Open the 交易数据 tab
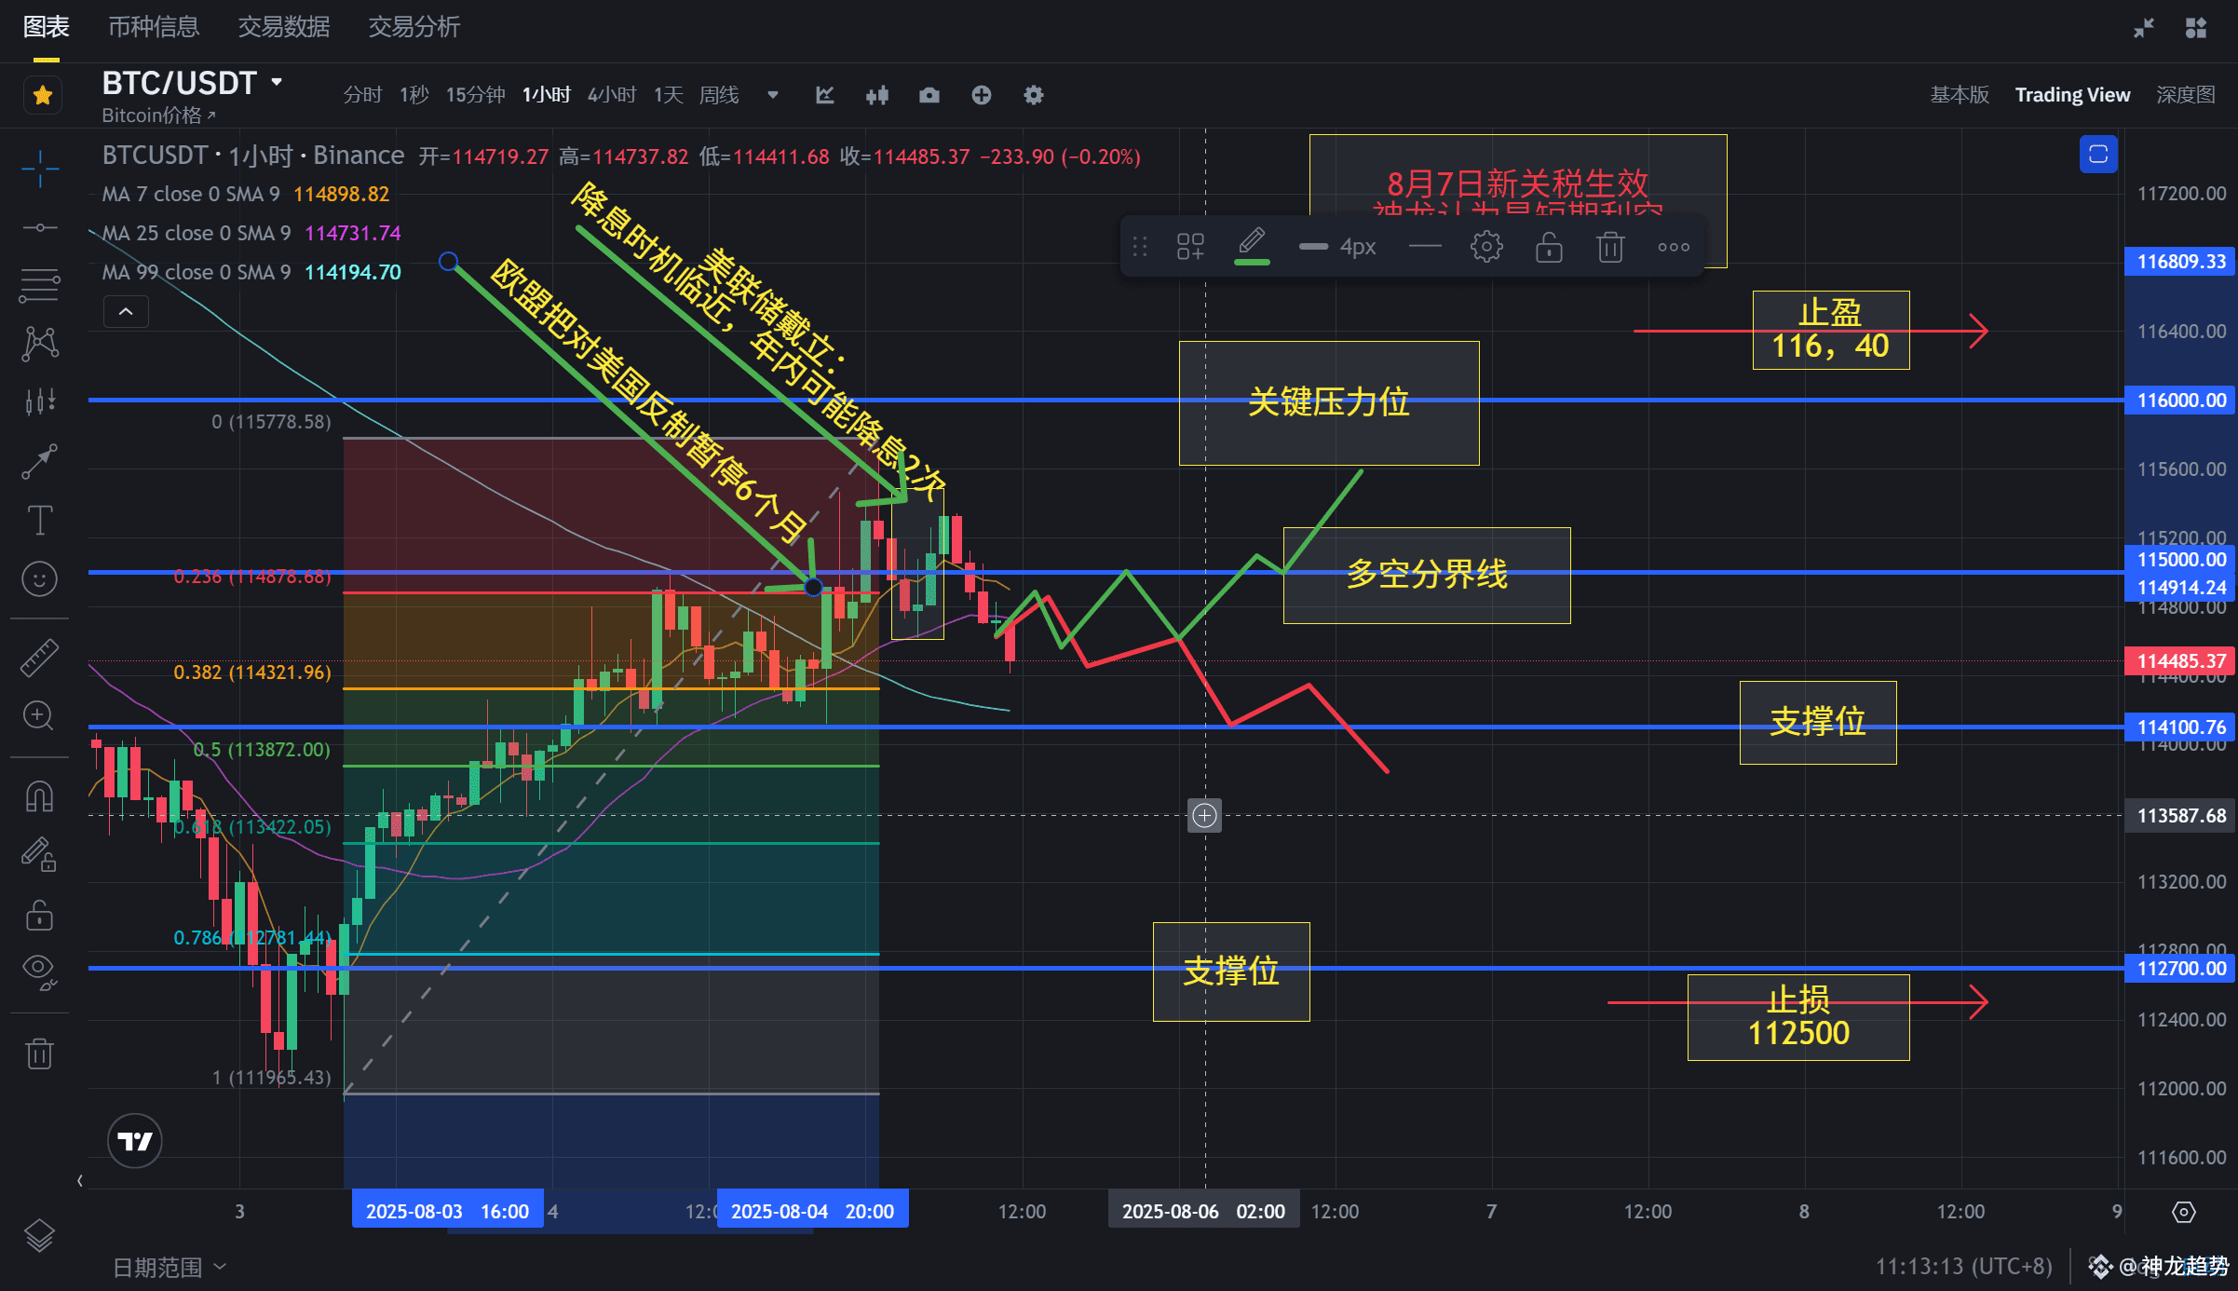This screenshot has width=2238, height=1291. click(284, 27)
